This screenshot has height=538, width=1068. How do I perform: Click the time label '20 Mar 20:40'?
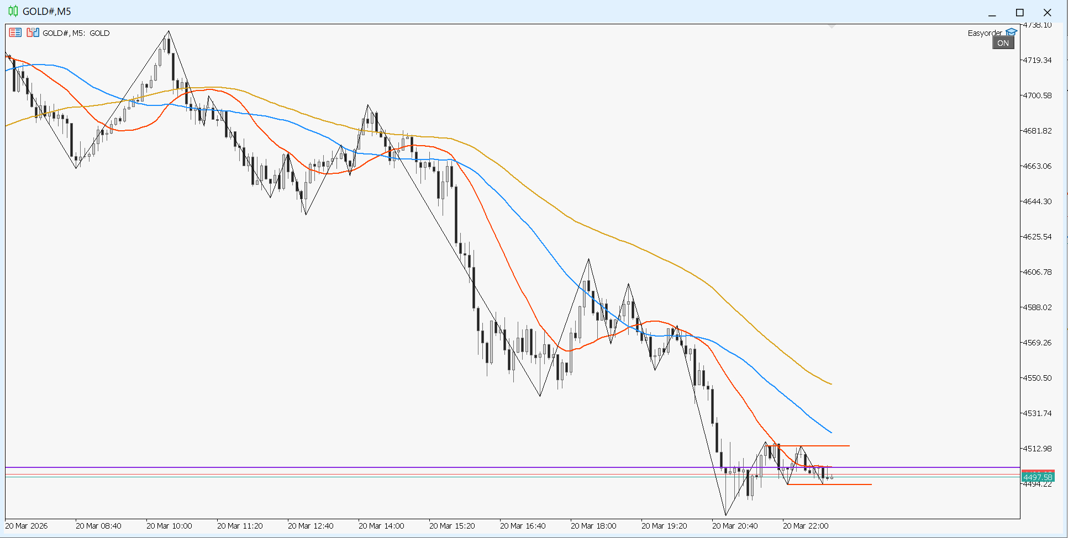[735, 526]
